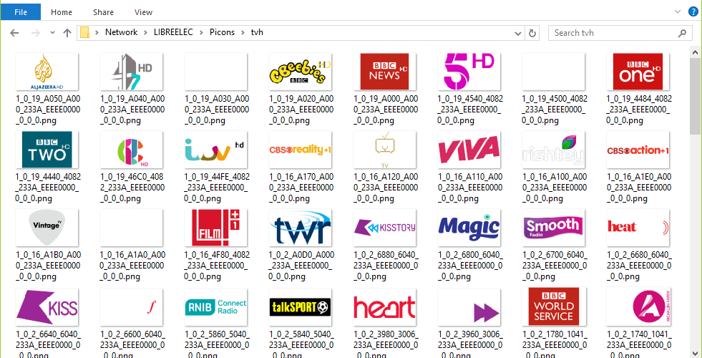Select the small red f picon

(x=132, y=307)
